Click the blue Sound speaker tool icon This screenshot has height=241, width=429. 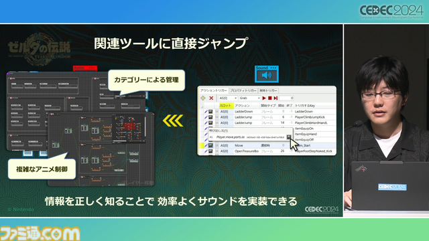267,74
